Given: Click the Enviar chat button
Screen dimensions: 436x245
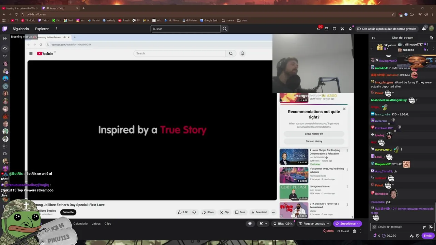Looking at the screenshot, I should pyautogui.click(x=428, y=235).
